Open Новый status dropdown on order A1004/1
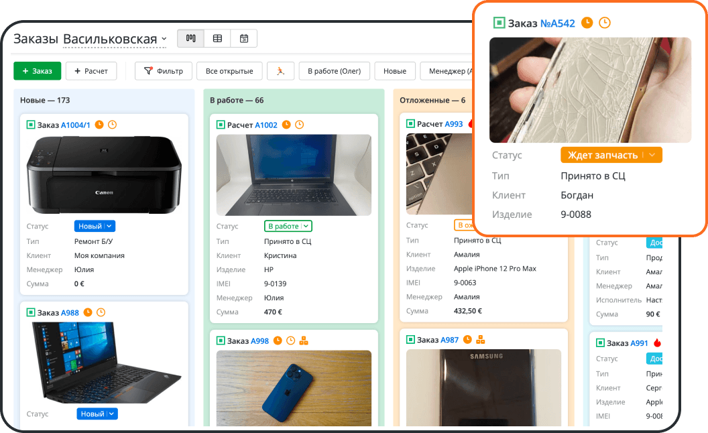Image resolution: width=708 pixels, height=433 pixels. click(x=95, y=226)
